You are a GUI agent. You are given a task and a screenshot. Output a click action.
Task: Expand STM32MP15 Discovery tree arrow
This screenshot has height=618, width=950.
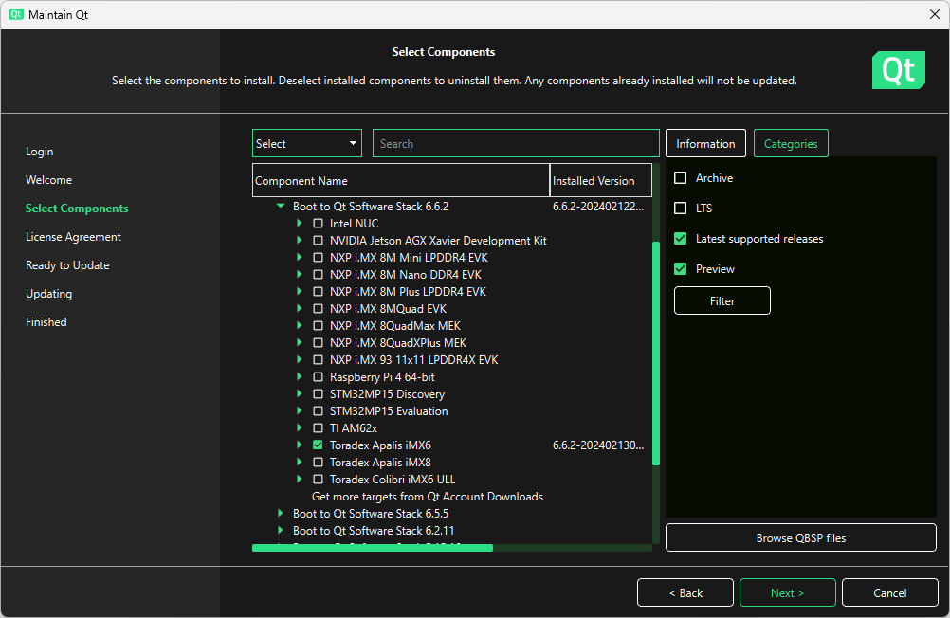(x=300, y=394)
